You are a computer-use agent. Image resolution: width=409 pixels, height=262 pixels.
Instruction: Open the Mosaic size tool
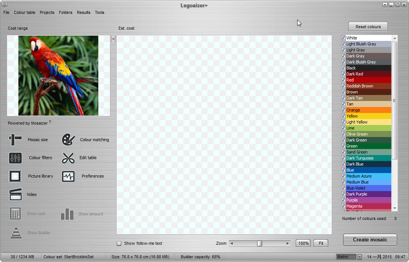click(15, 140)
